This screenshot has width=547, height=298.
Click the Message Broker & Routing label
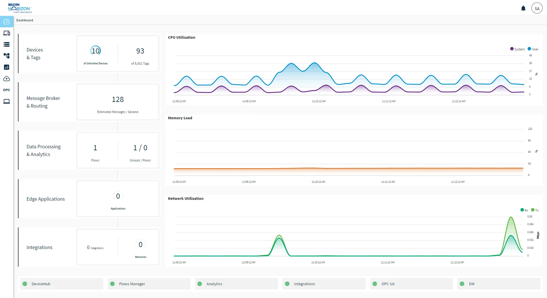click(x=43, y=102)
